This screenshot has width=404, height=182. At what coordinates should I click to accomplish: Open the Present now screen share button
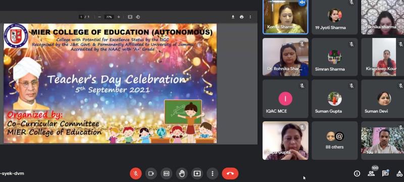[197, 173]
